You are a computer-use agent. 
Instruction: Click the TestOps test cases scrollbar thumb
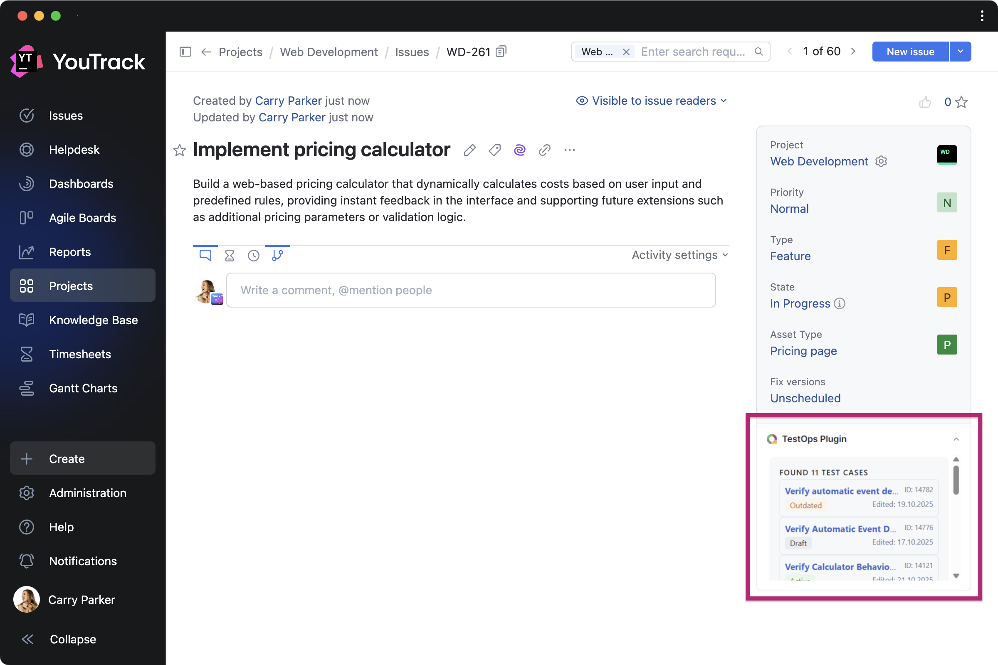pyautogui.click(x=956, y=480)
